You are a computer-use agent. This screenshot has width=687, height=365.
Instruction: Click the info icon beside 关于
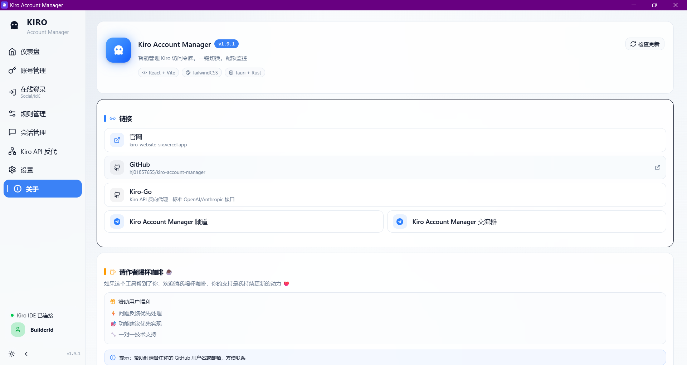click(18, 189)
